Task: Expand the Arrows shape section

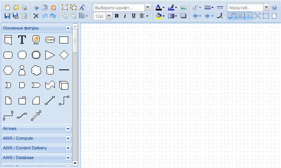Action: click(x=68, y=128)
